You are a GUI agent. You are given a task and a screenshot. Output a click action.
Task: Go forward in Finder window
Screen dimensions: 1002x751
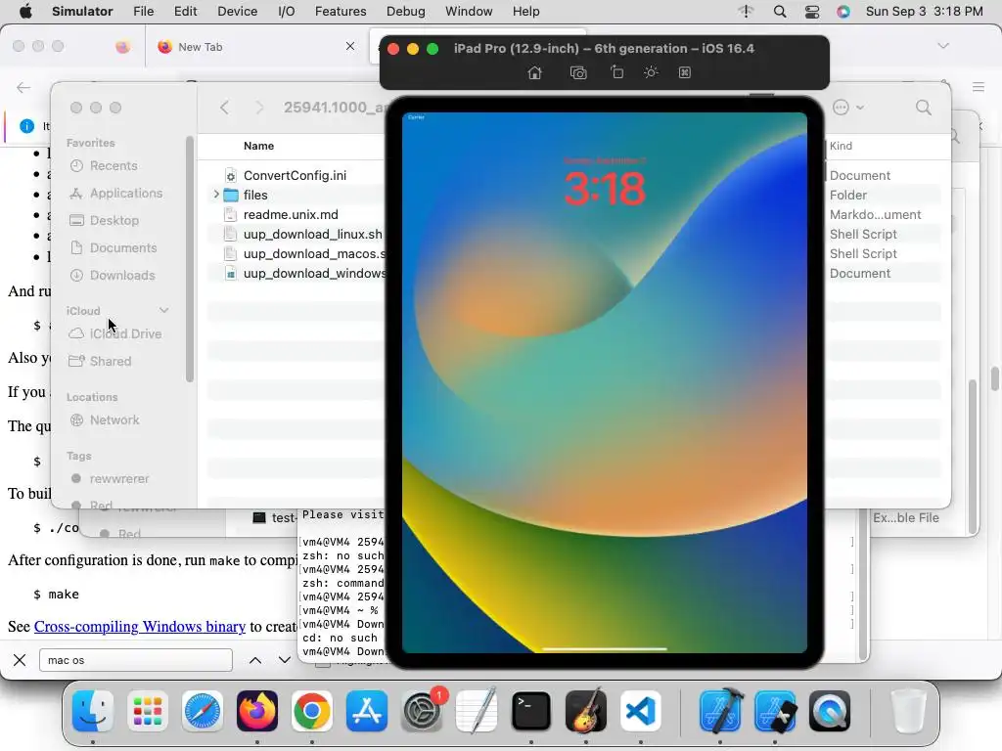(258, 108)
